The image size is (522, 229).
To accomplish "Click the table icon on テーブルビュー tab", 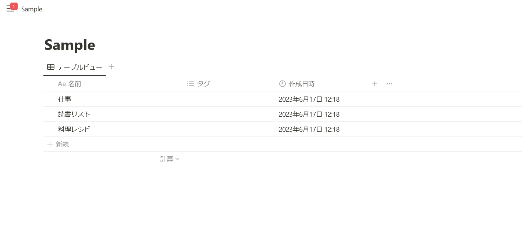I will click(x=51, y=67).
